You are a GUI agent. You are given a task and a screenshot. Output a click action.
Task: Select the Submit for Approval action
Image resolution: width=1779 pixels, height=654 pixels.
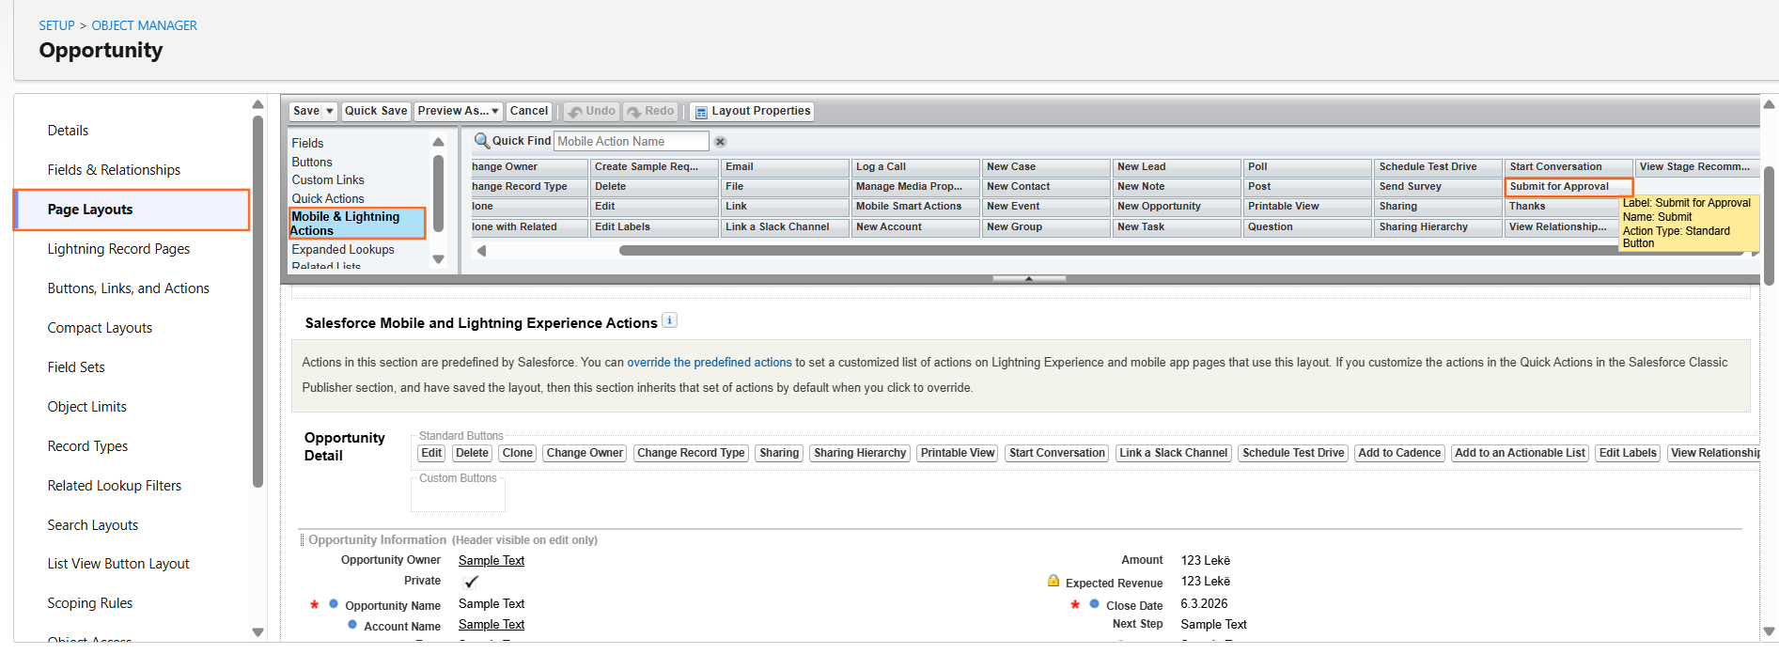1568,186
